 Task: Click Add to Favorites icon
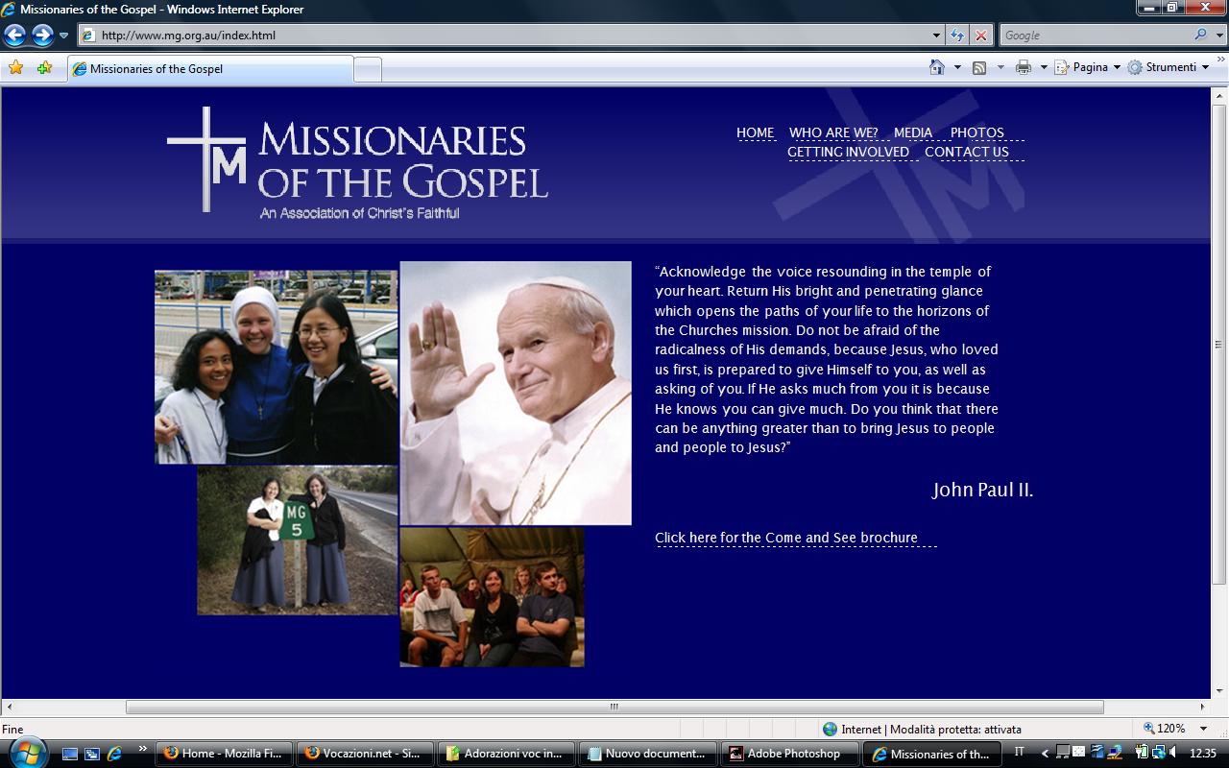44,67
